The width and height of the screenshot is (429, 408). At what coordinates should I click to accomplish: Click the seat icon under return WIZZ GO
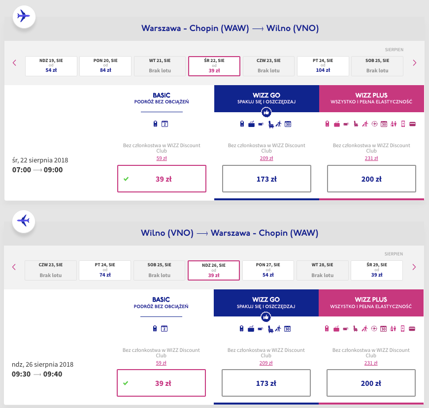click(270, 329)
